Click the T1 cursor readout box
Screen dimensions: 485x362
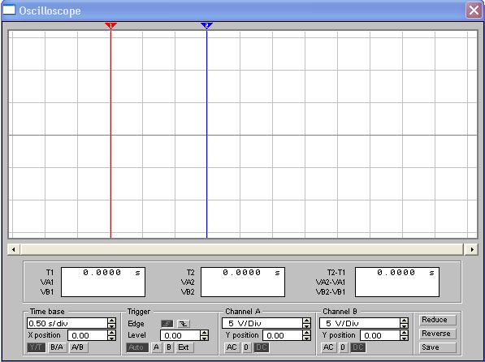pos(103,282)
